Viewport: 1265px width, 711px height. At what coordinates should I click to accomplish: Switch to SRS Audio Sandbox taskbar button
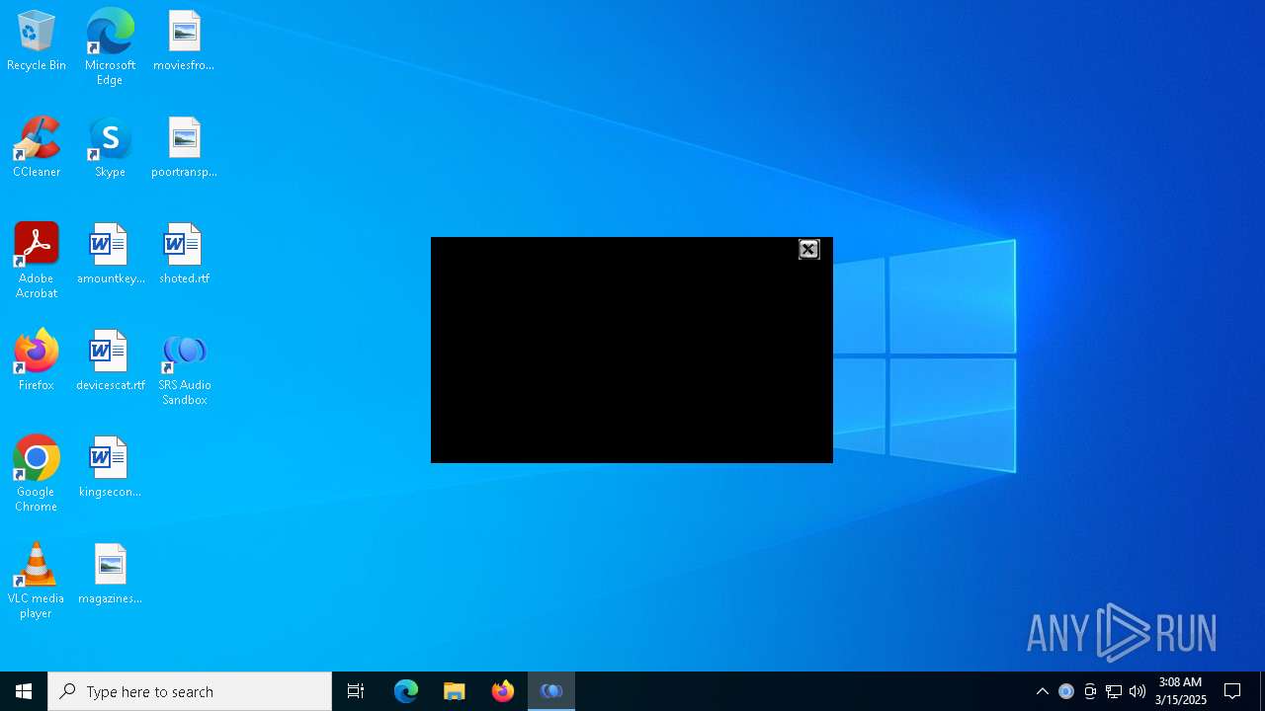(551, 691)
